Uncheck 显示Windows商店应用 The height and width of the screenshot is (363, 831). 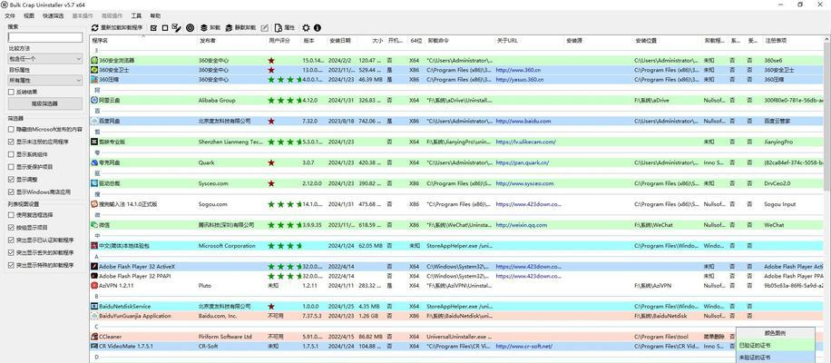tap(11, 191)
